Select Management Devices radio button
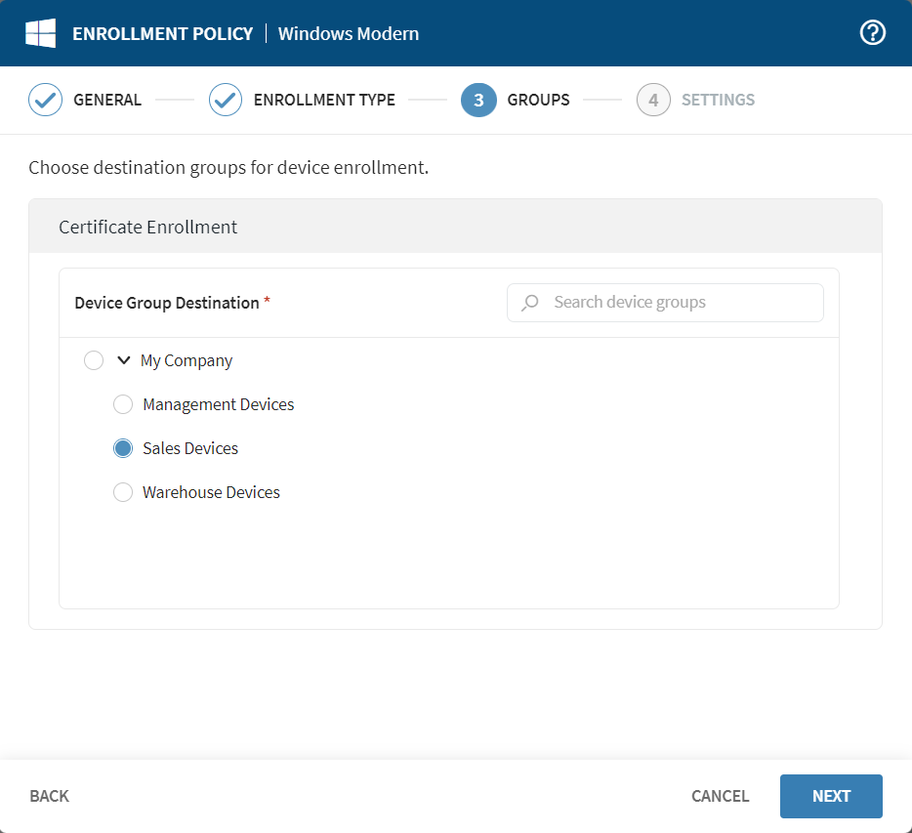The width and height of the screenshot is (912, 833). point(123,404)
